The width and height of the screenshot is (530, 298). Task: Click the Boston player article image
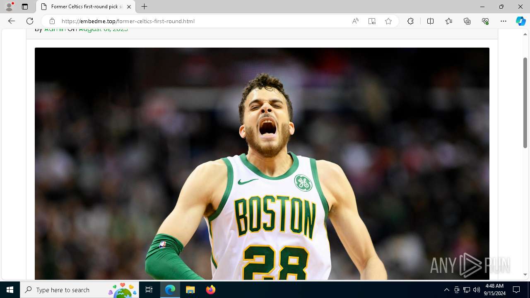(262, 163)
